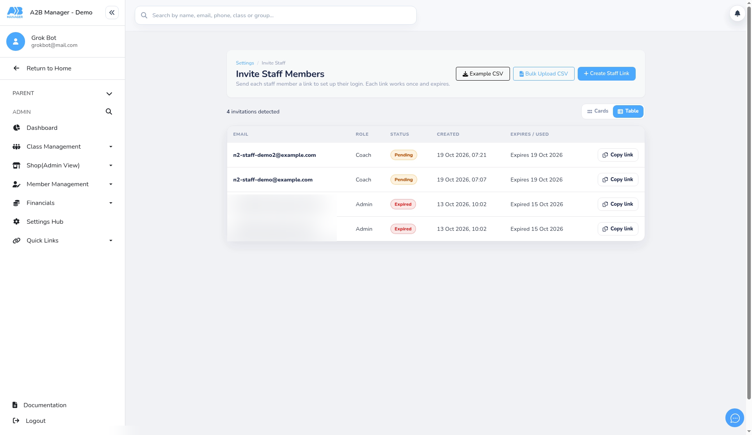Click the Quick Links chain icon
Image resolution: width=752 pixels, height=435 pixels.
pos(16,241)
